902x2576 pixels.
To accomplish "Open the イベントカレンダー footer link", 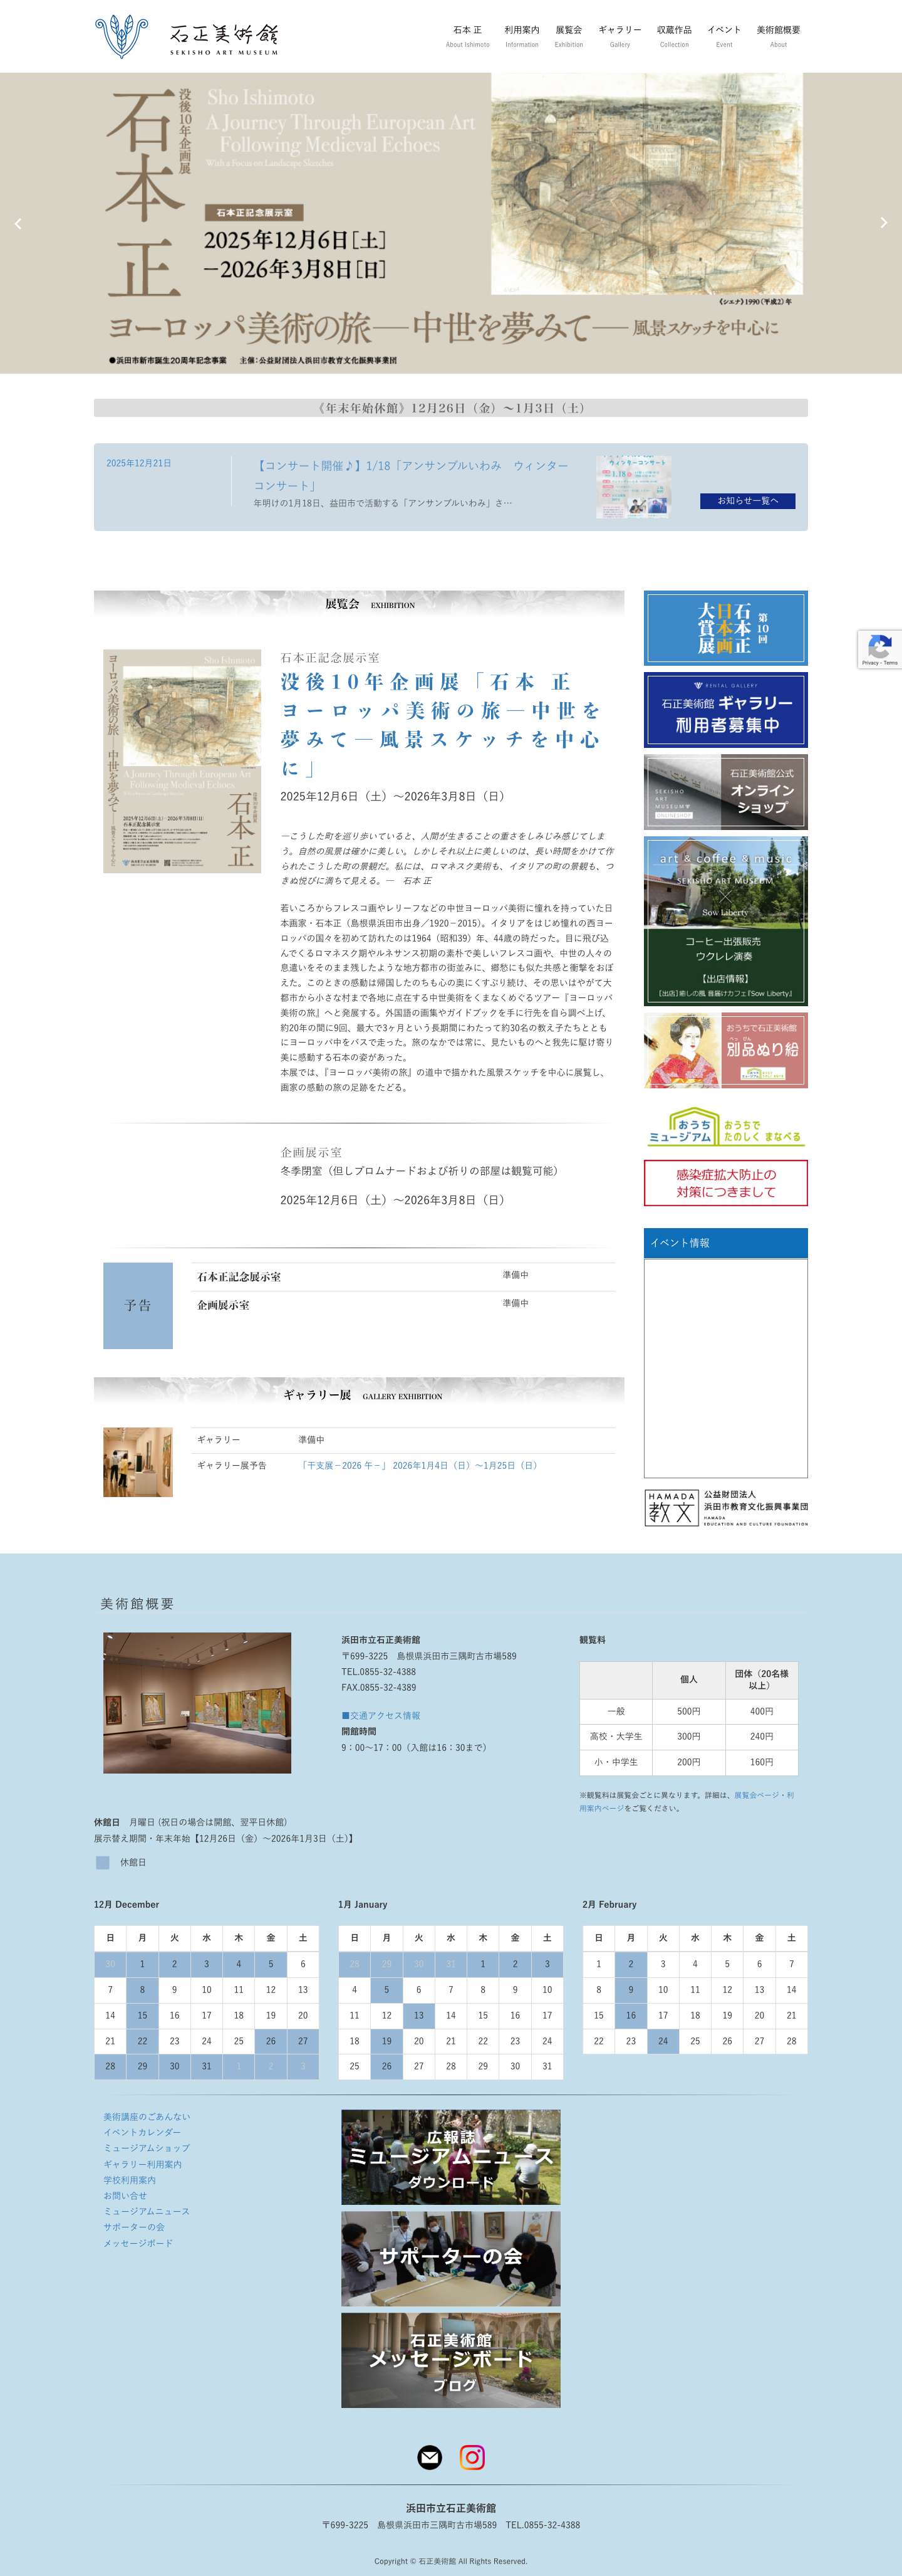I will click(x=142, y=2133).
